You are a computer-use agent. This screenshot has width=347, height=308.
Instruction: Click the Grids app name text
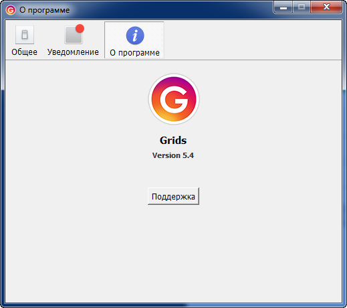point(173,141)
